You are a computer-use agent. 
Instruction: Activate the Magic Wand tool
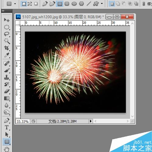click(7, 41)
